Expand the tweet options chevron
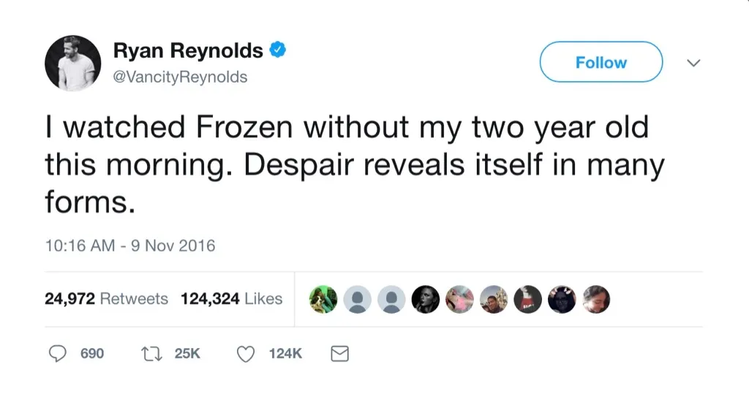 (x=694, y=64)
